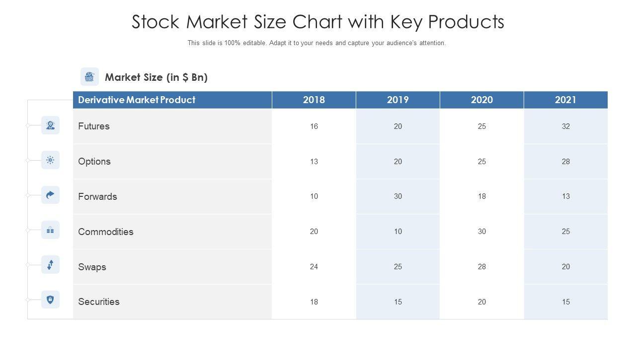Select the 2019 column header

point(398,100)
